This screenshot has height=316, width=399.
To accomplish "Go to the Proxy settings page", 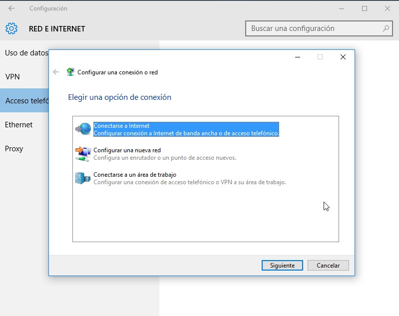I will pos(14,149).
